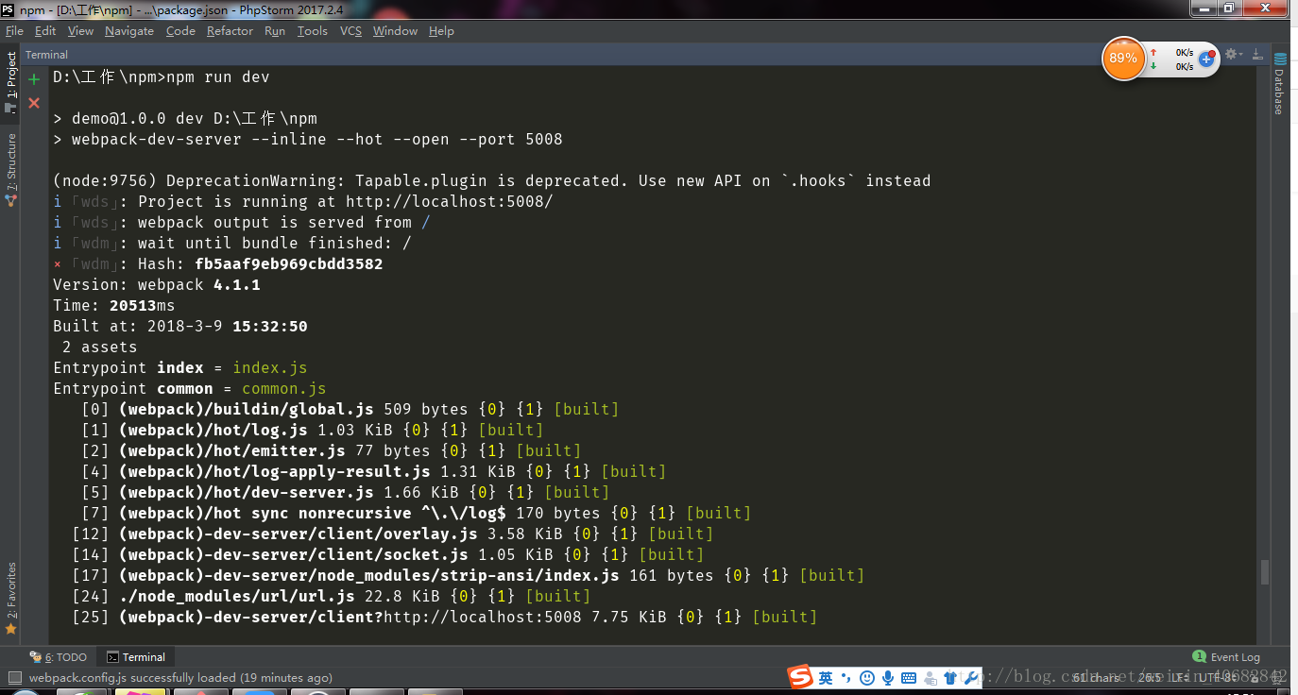This screenshot has width=1298, height=695.
Task: Click the client/overlay.js row
Action: pos(393,534)
